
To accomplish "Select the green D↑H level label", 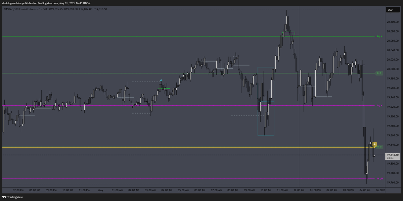I will [x=379, y=36].
